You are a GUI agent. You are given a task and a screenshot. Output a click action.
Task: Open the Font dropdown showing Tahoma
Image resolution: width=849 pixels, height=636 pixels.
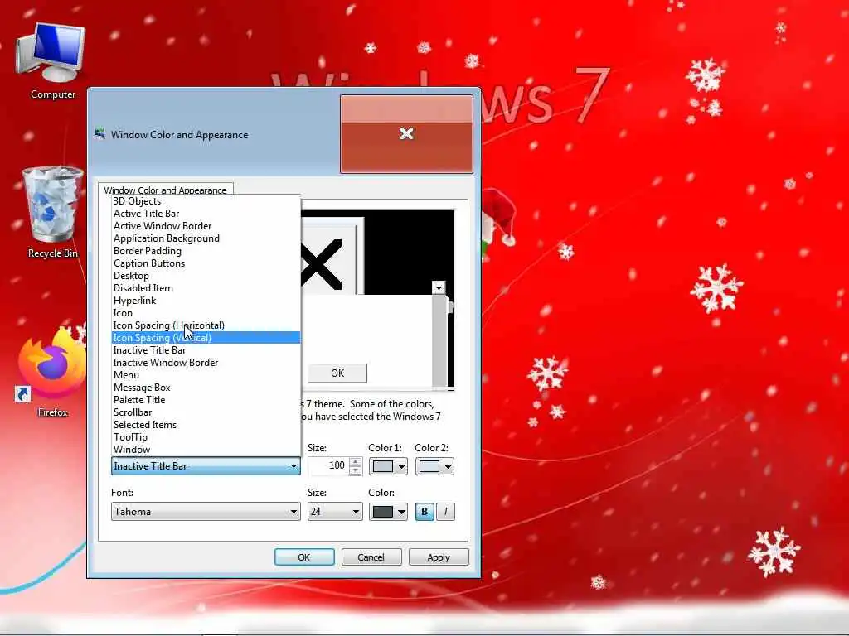pos(206,512)
